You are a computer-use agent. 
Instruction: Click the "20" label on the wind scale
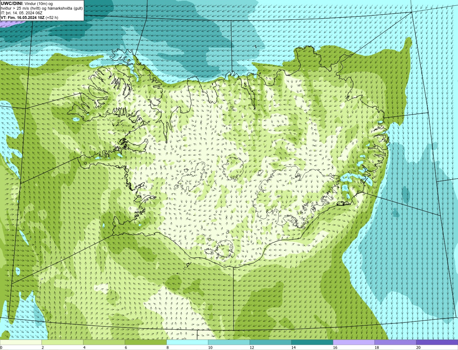418,347
